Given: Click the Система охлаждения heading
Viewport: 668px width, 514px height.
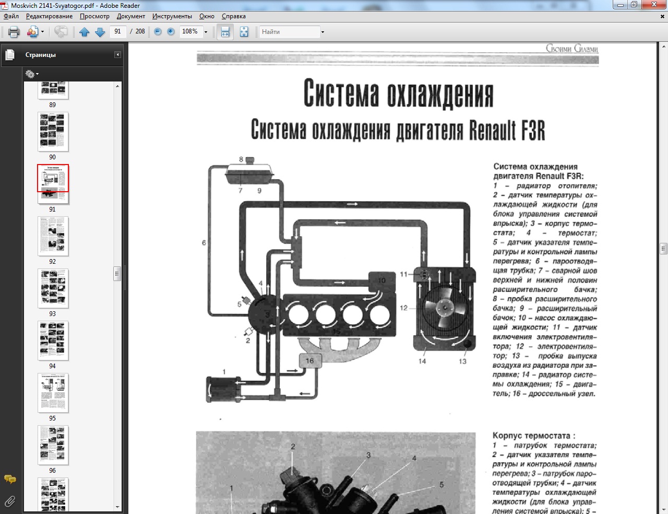Looking at the screenshot, I should point(398,94).
